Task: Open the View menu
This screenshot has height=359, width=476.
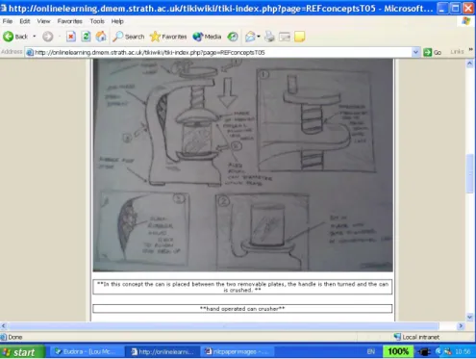Action: coord(43,21)
